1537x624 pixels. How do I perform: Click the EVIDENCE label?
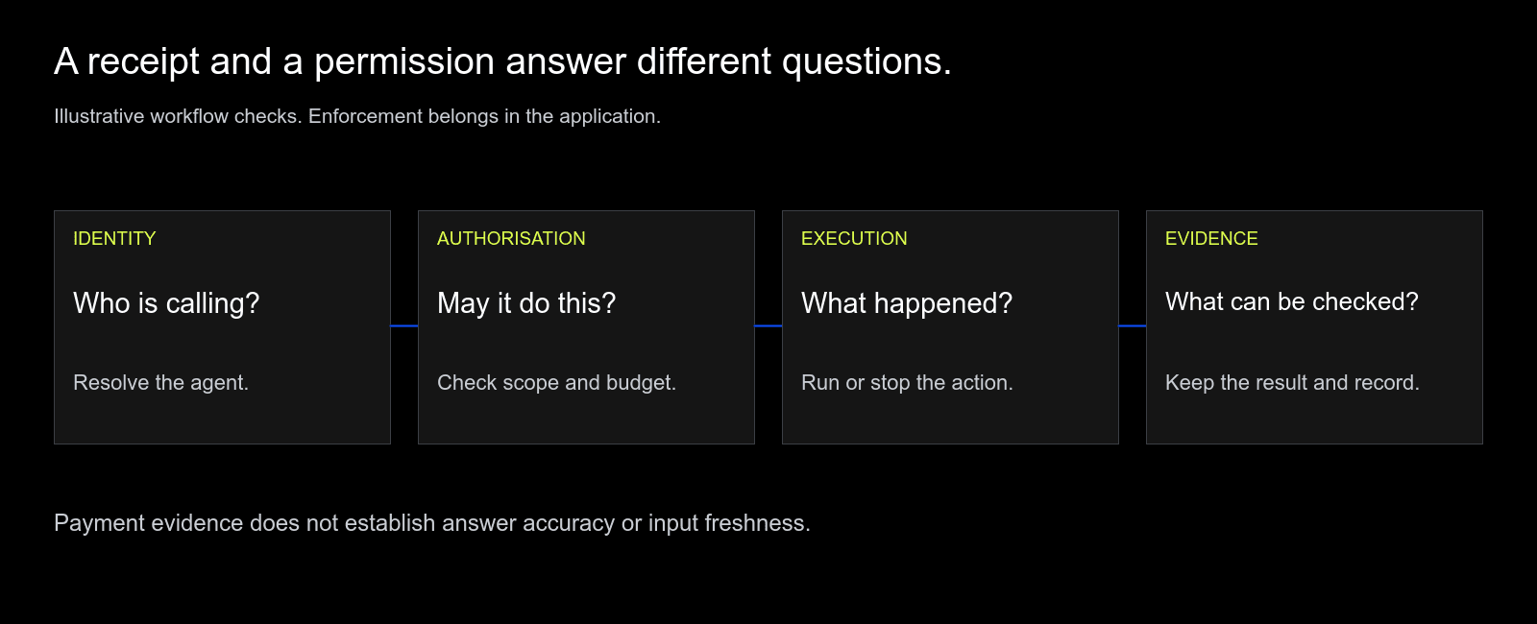click(x=1211, y=238)
